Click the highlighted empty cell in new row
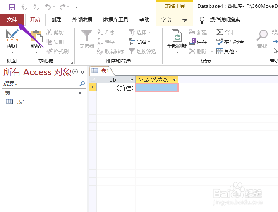Screen dimensions: 278x212 point(157,88)
